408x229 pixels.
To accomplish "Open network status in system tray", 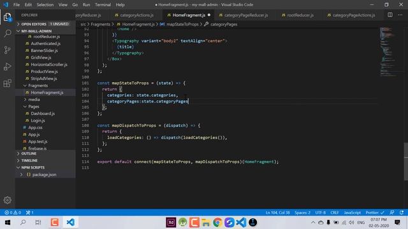I will (344, 223).
